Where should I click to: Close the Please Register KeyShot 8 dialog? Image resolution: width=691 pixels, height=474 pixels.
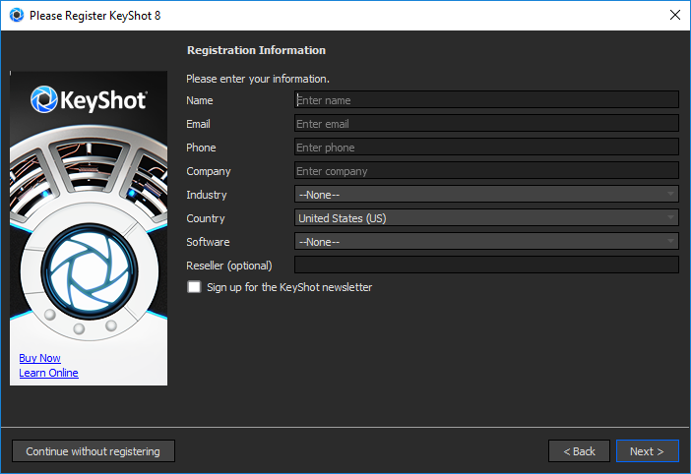(x=674, y=15)
